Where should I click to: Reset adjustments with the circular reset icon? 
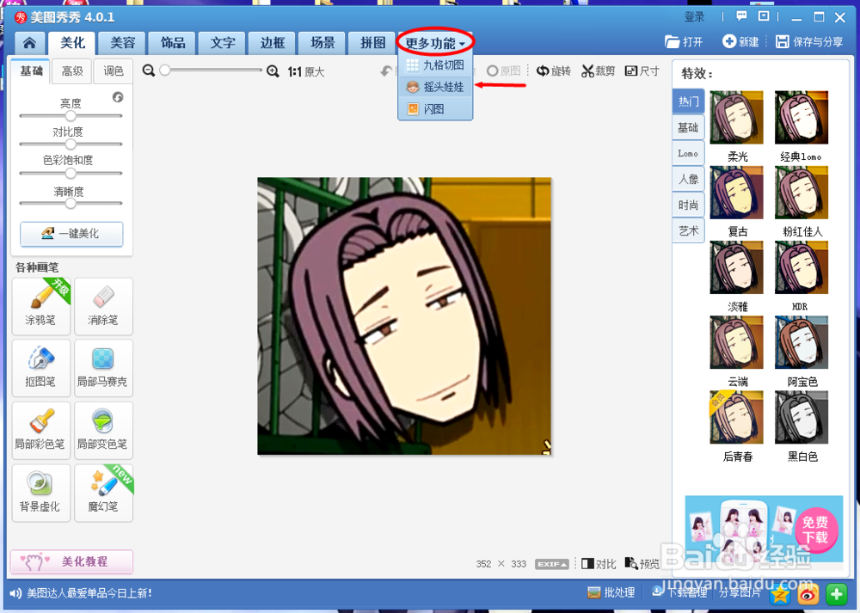click(118, 97)
